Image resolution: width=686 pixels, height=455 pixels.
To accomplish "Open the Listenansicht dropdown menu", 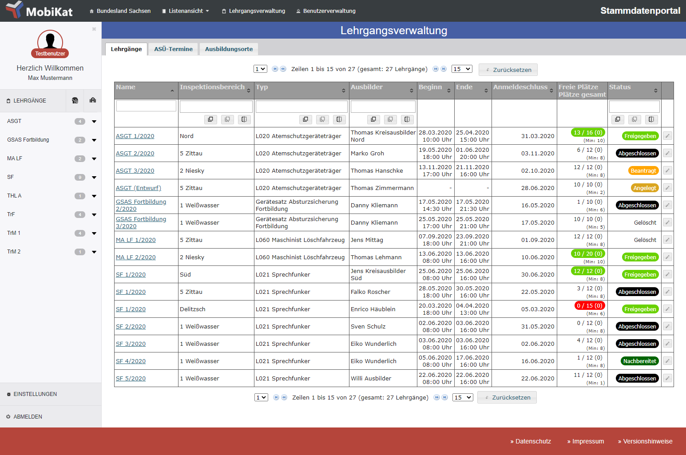I will (186, 11).
